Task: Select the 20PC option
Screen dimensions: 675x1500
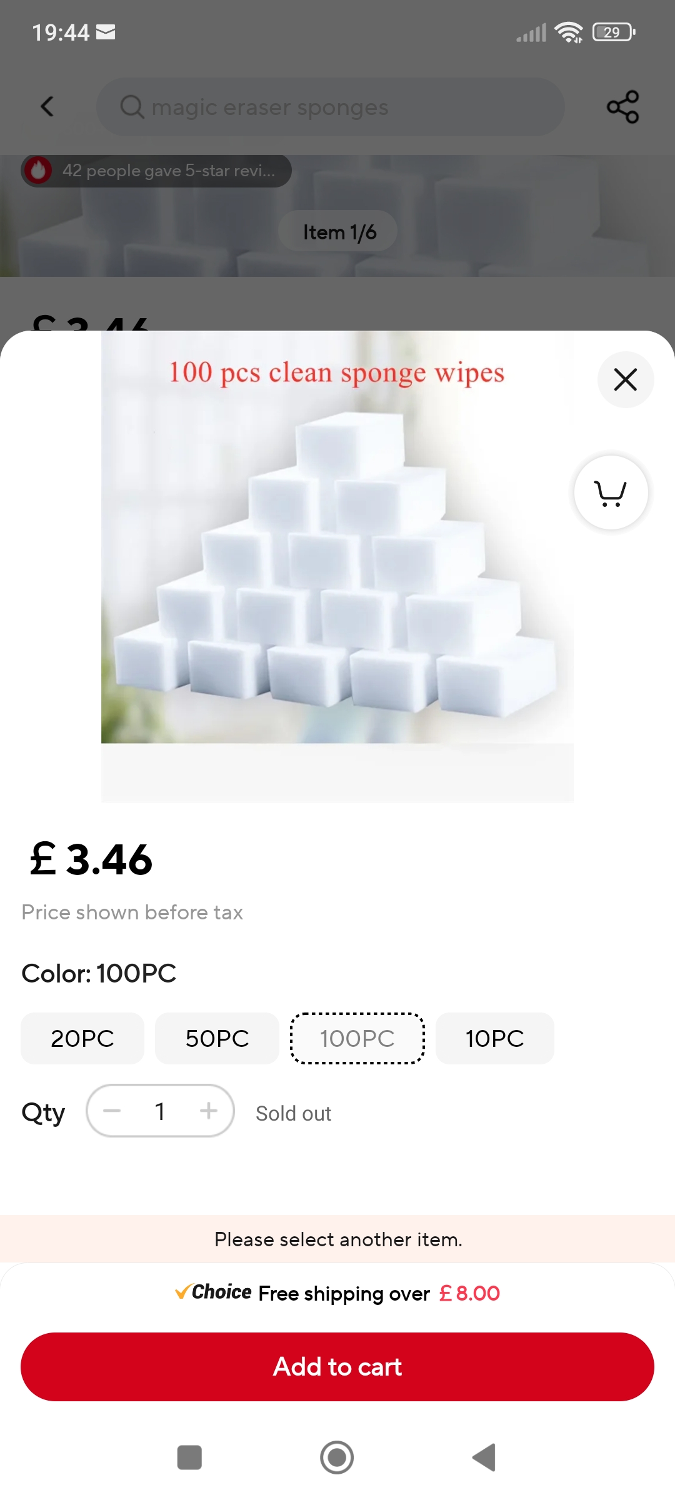Action: point(82,1038)
